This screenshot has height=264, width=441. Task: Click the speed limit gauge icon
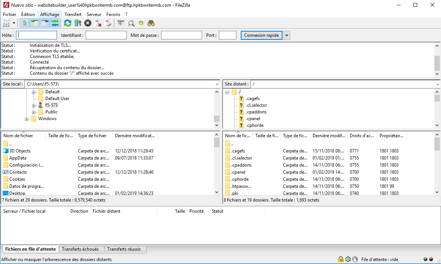[x=355, y=259]
